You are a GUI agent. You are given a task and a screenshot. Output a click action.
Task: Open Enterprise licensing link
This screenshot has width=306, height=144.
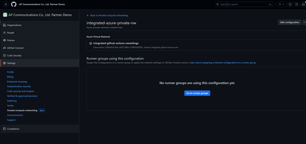17,82
